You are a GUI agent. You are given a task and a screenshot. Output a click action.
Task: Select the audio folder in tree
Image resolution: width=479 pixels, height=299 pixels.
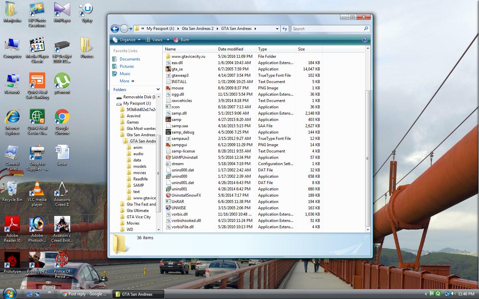[138, 154]
